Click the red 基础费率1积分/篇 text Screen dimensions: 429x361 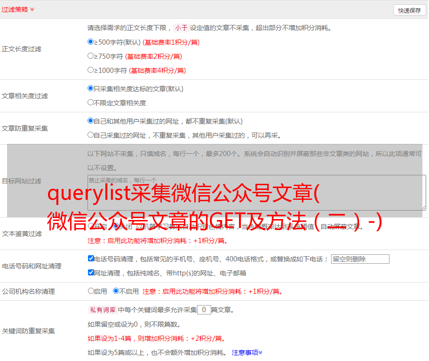pos(171,42)
